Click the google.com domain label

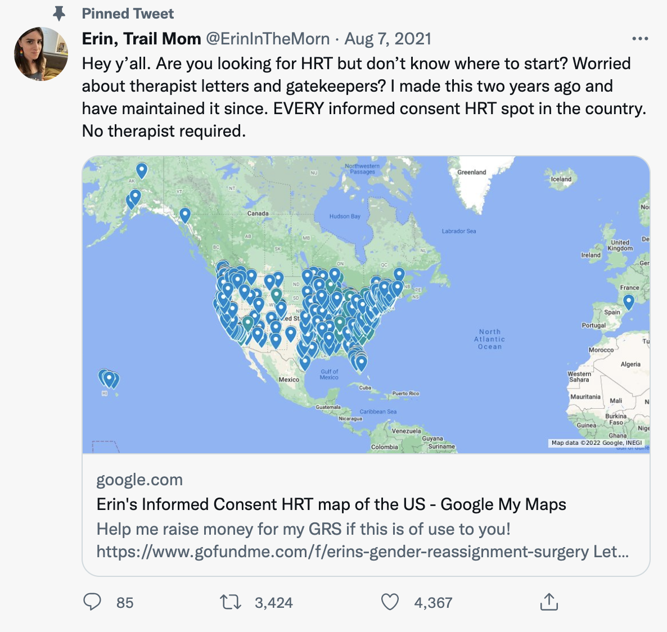139,480
